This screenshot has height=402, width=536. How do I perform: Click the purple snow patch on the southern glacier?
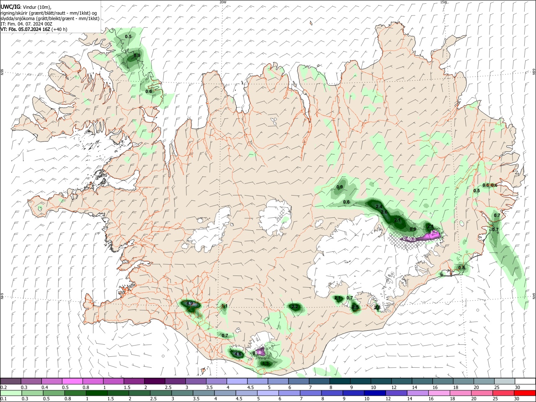[x=260, y=351]
